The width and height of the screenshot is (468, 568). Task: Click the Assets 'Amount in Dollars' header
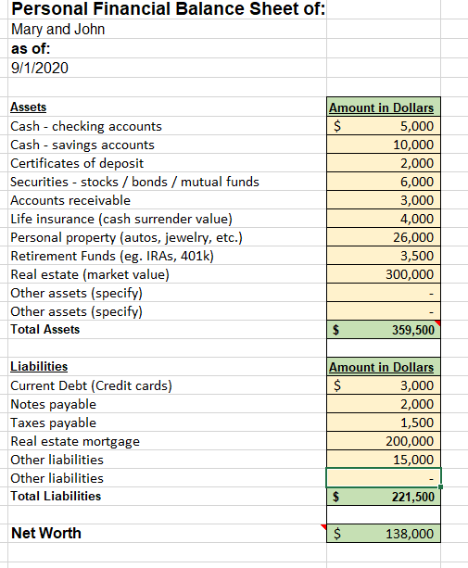(x=384, y=107)
